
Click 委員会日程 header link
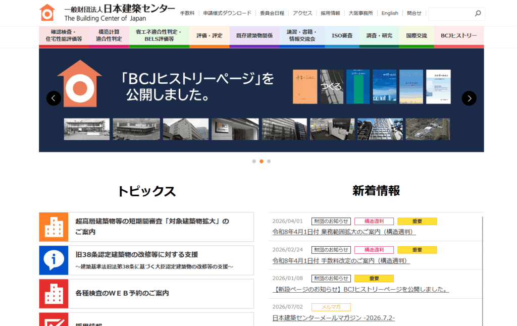272,13
